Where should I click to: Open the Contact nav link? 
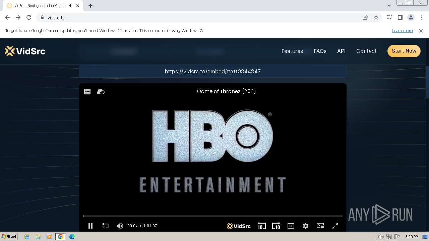pos(366,51)
